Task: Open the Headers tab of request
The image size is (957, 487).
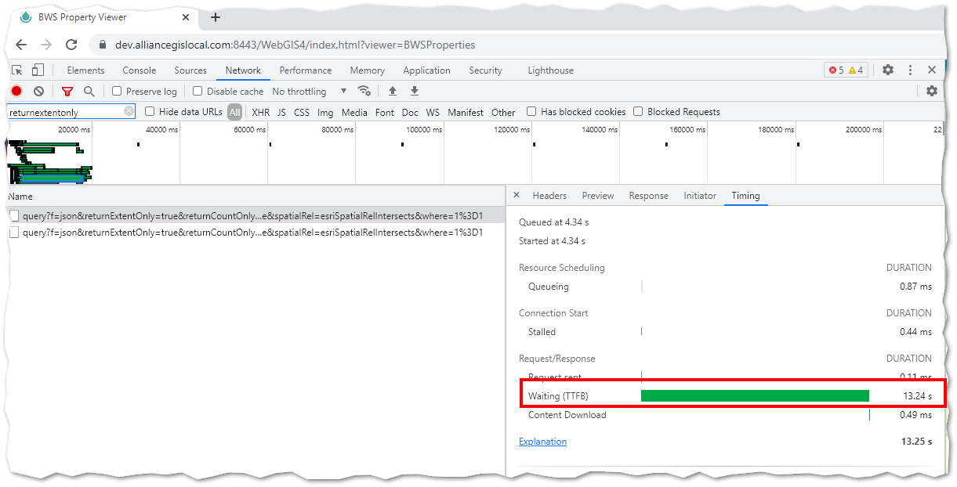Action: pyautogui.click(x=549, y=196)
